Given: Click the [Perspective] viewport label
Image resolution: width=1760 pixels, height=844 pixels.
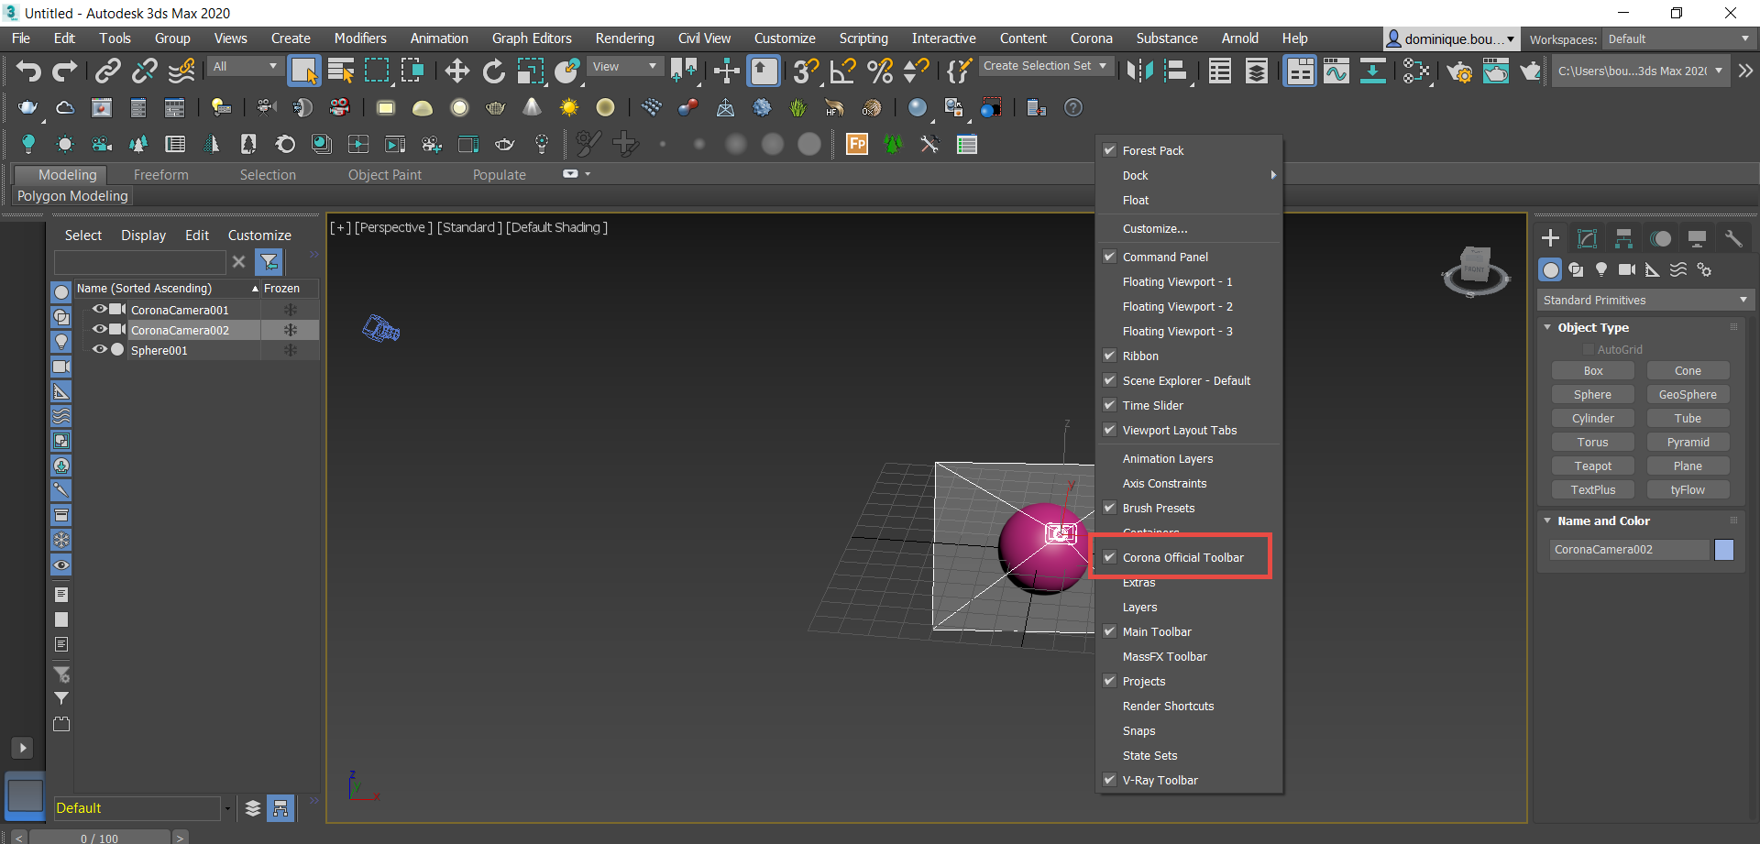Looking at the screenshot, I should coord(393,227).
